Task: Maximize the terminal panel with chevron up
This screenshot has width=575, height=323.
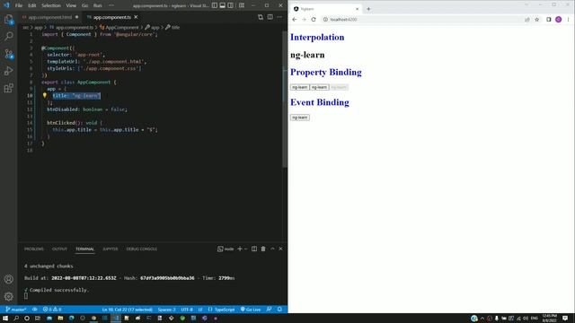Action: pyautogui.click(x=272, y=249)
